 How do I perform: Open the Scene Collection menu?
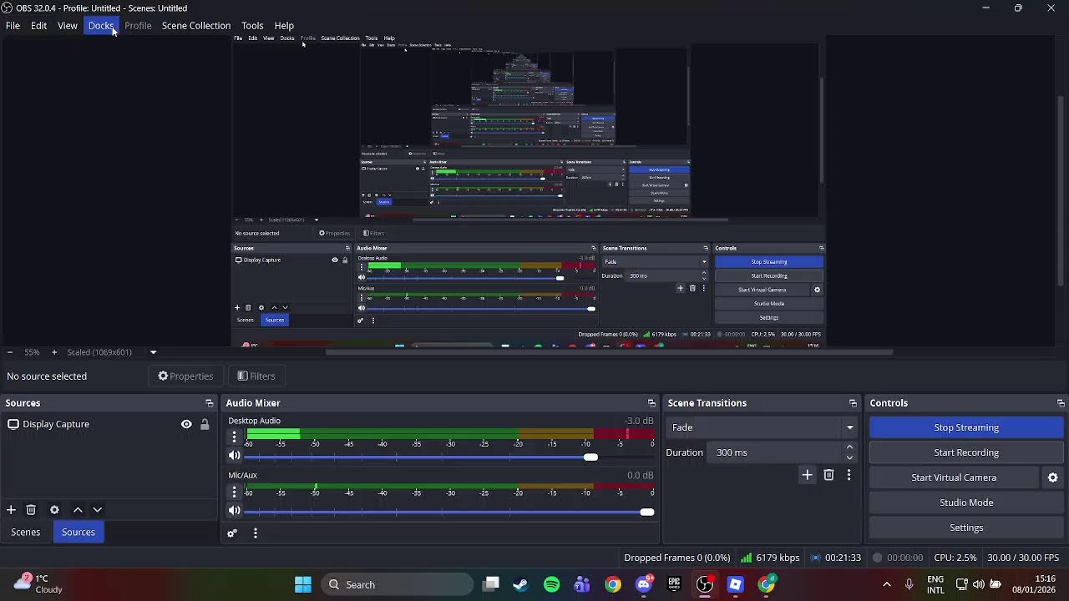click(196, 26)
